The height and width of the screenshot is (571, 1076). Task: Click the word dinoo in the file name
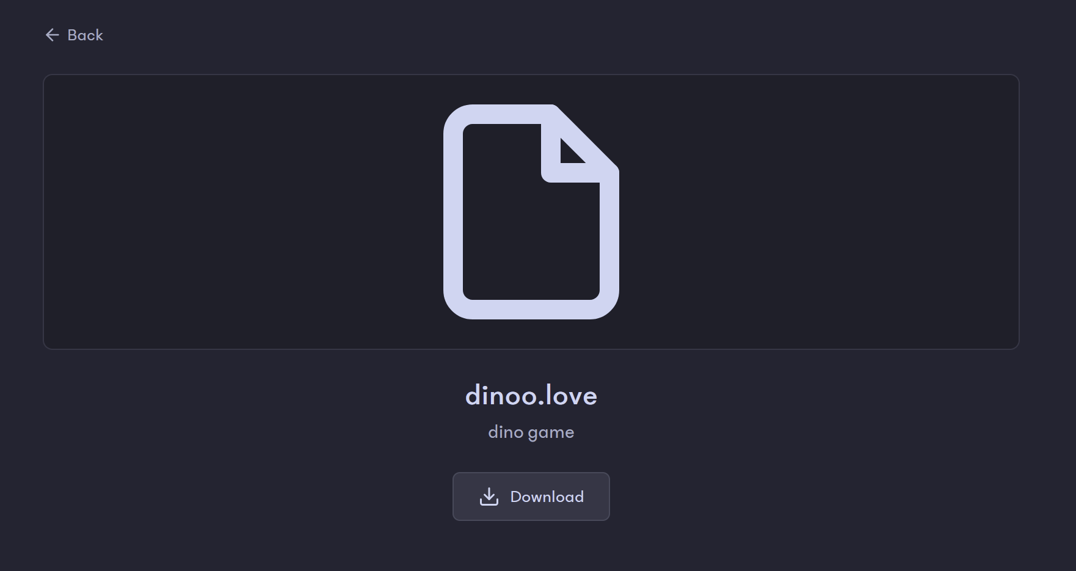coord(501,395)
